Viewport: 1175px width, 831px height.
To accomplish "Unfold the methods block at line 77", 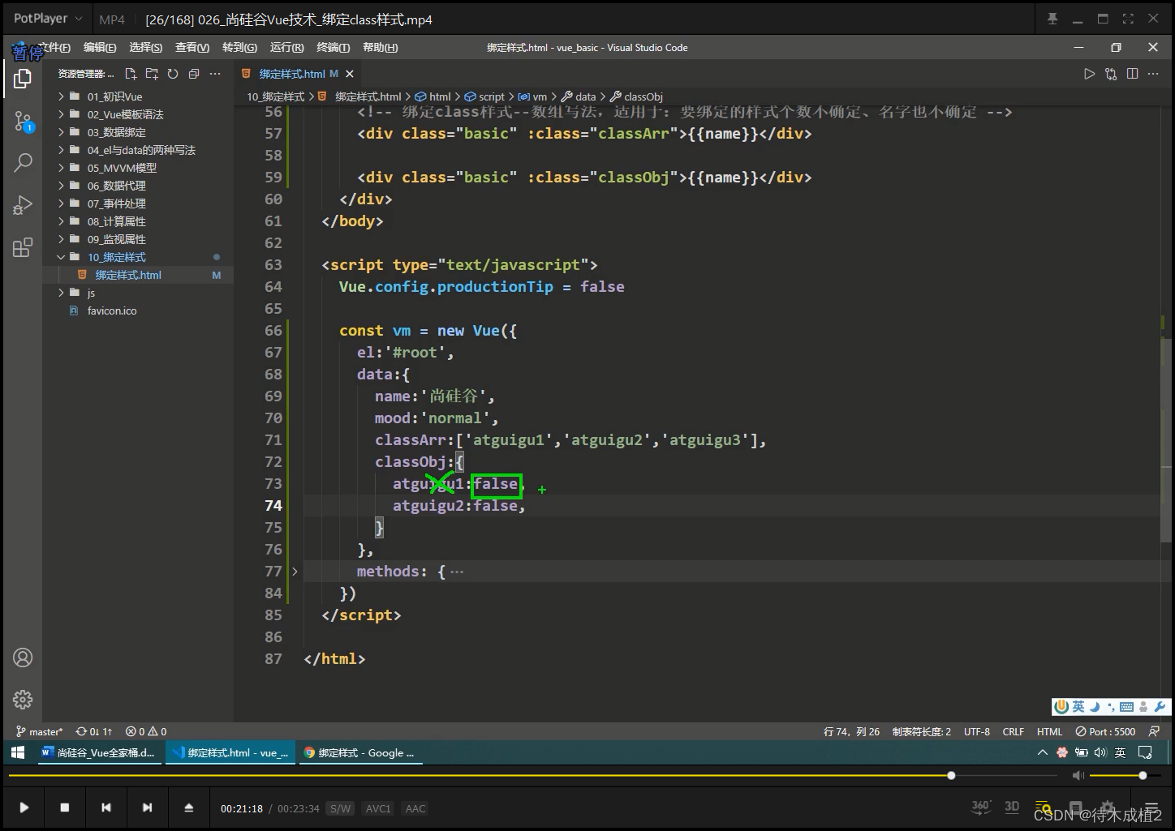I will coord(295,572).
